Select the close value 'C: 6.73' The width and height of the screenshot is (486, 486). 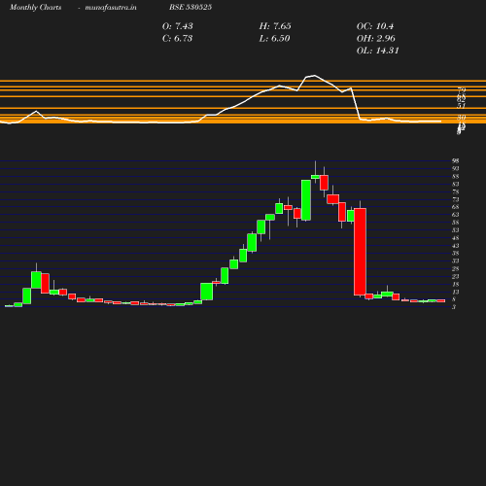point(178,39)
